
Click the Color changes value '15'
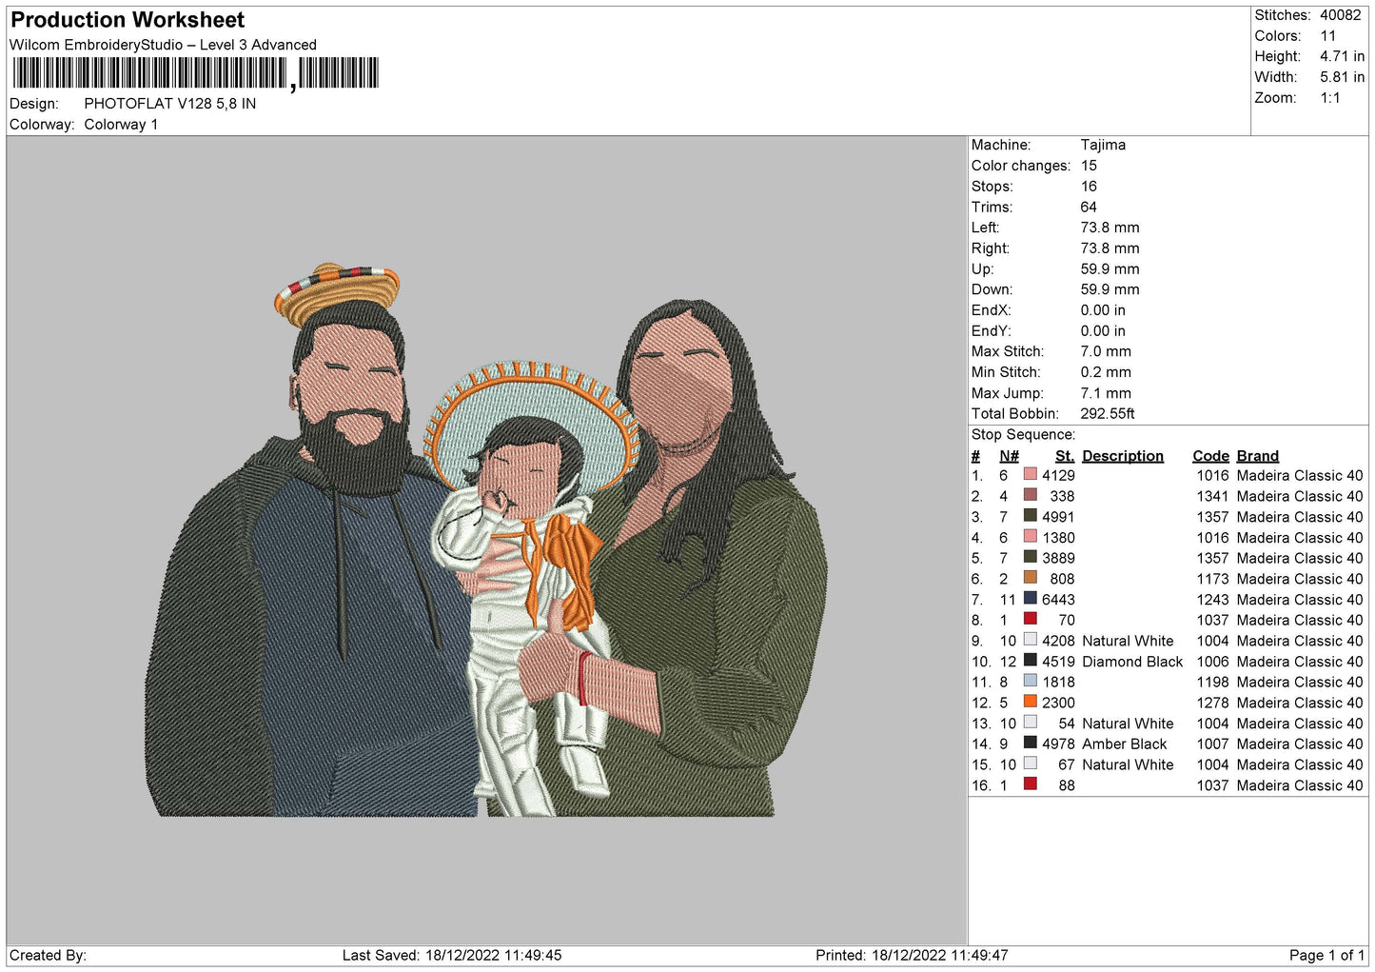coord(1089,166)
